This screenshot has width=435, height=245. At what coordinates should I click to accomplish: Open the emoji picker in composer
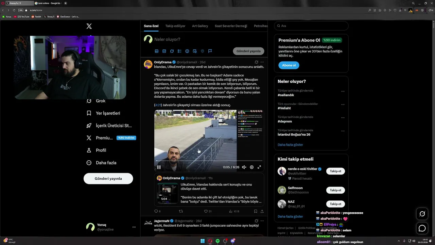point(187,51)
